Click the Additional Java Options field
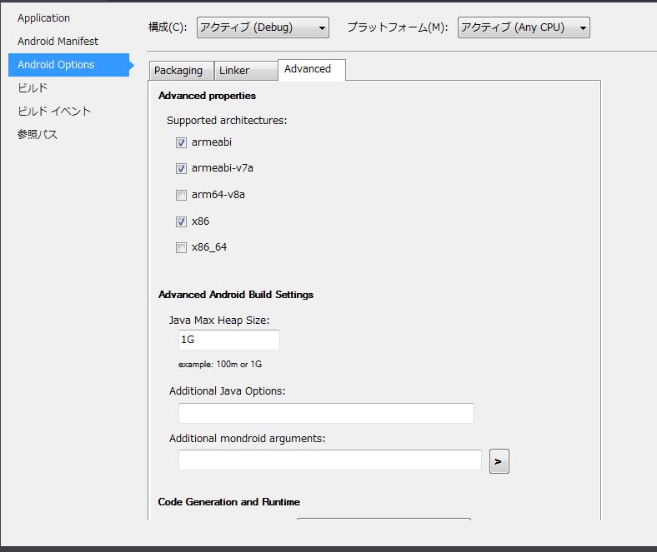This screenshot has height=552, width=657. [326, 413]
